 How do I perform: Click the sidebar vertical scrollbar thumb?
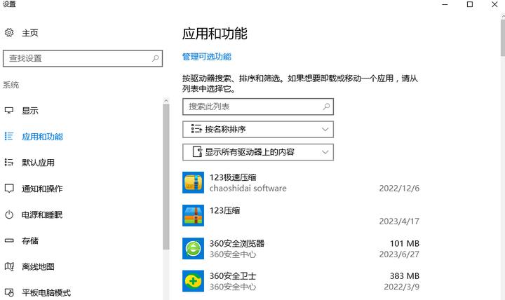pos(166,177)
